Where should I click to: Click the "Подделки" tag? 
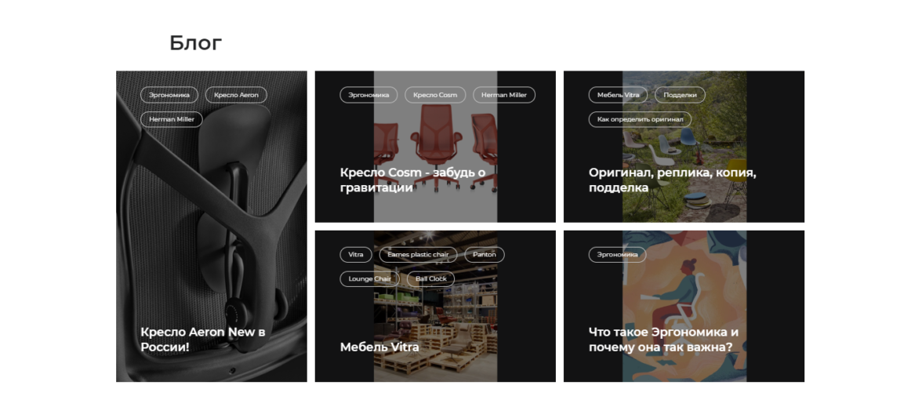(680, 95)
